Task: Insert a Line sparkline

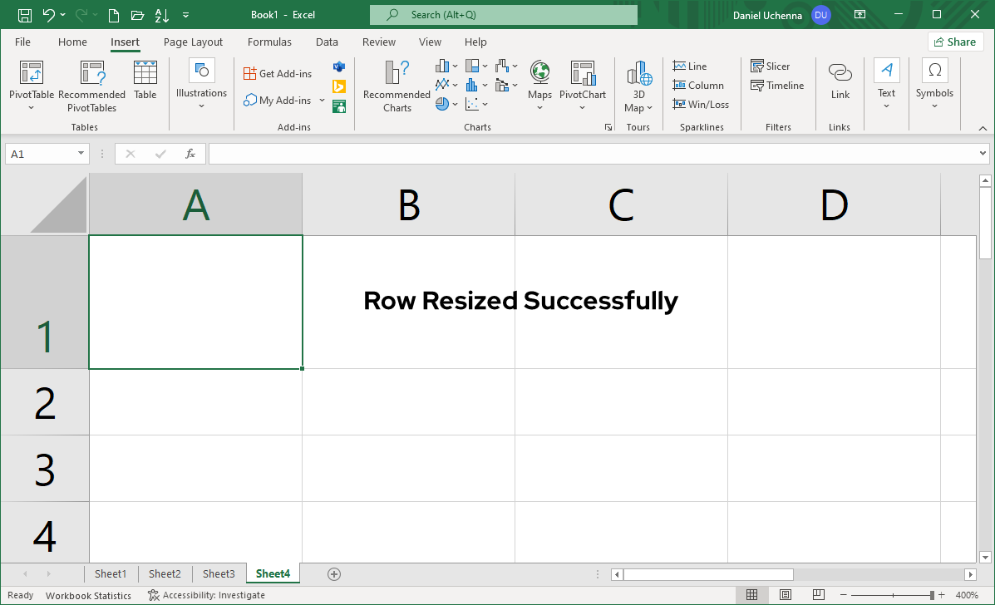Action: (x=691, y=66)
